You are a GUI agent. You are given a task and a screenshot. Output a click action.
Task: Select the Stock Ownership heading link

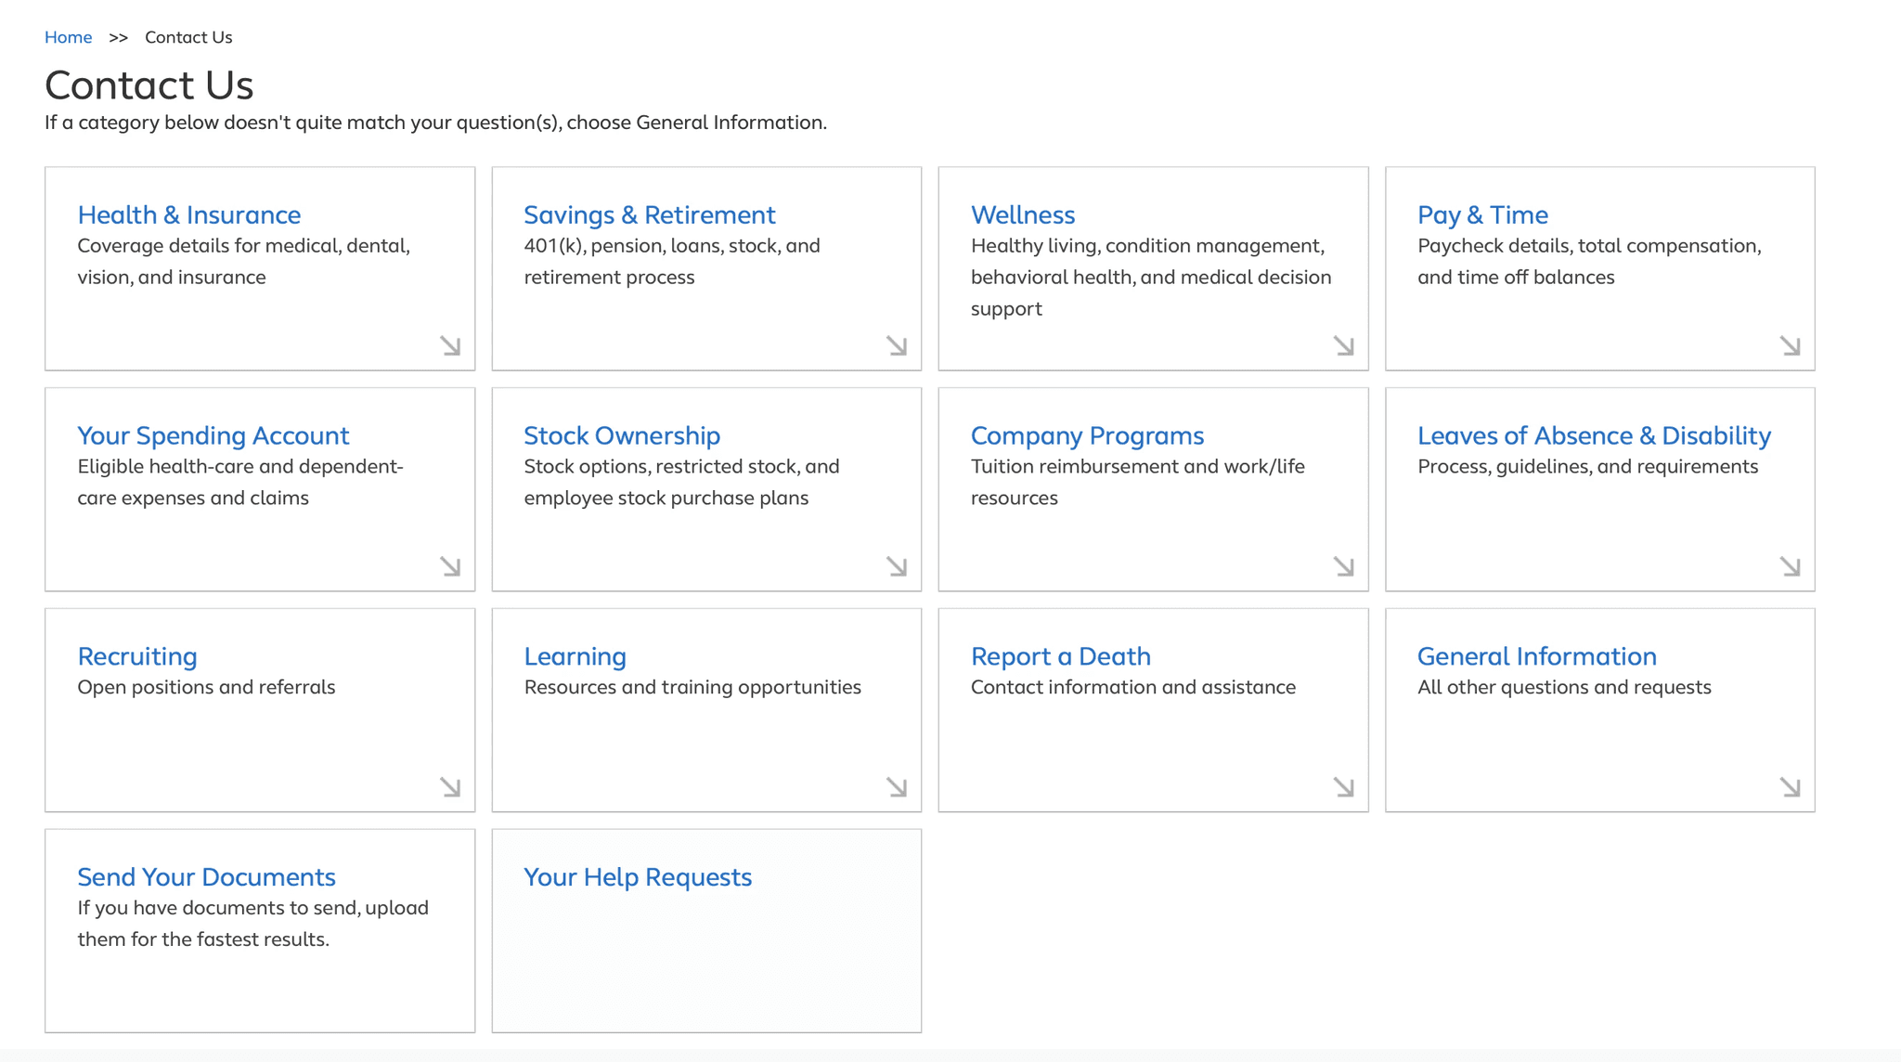click(x=621, y=435)
